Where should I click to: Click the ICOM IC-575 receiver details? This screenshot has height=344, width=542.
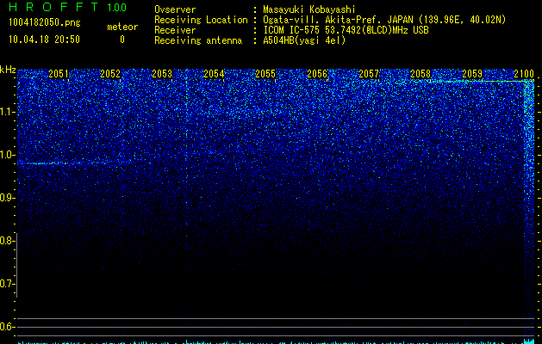[x=346, y=30]
